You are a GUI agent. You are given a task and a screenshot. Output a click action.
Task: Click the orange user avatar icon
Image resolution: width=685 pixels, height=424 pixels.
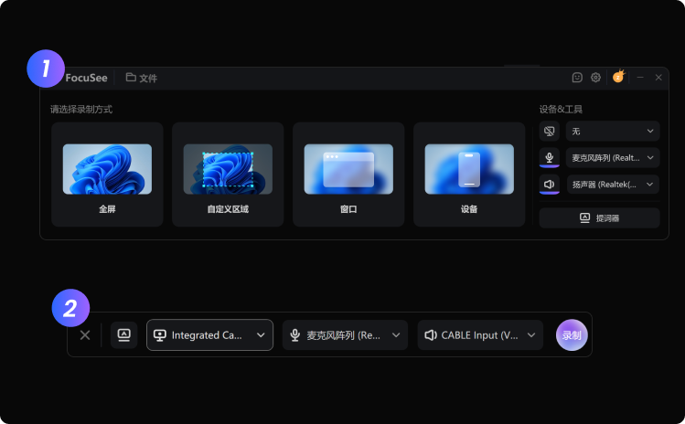coord(618,77)
